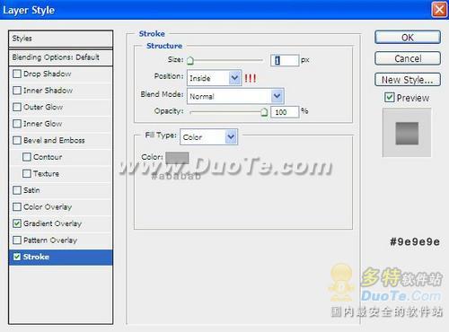Image resolution: width=449 pixels, height=332 pixels.
Task: Uncheck the Gradient Overlay checkbox
Action: (17, 223)
